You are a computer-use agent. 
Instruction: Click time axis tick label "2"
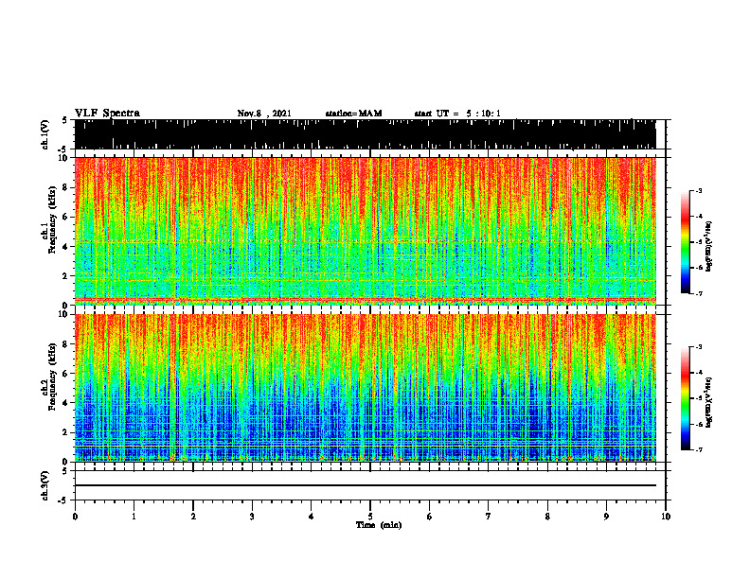tap(193, 517)
